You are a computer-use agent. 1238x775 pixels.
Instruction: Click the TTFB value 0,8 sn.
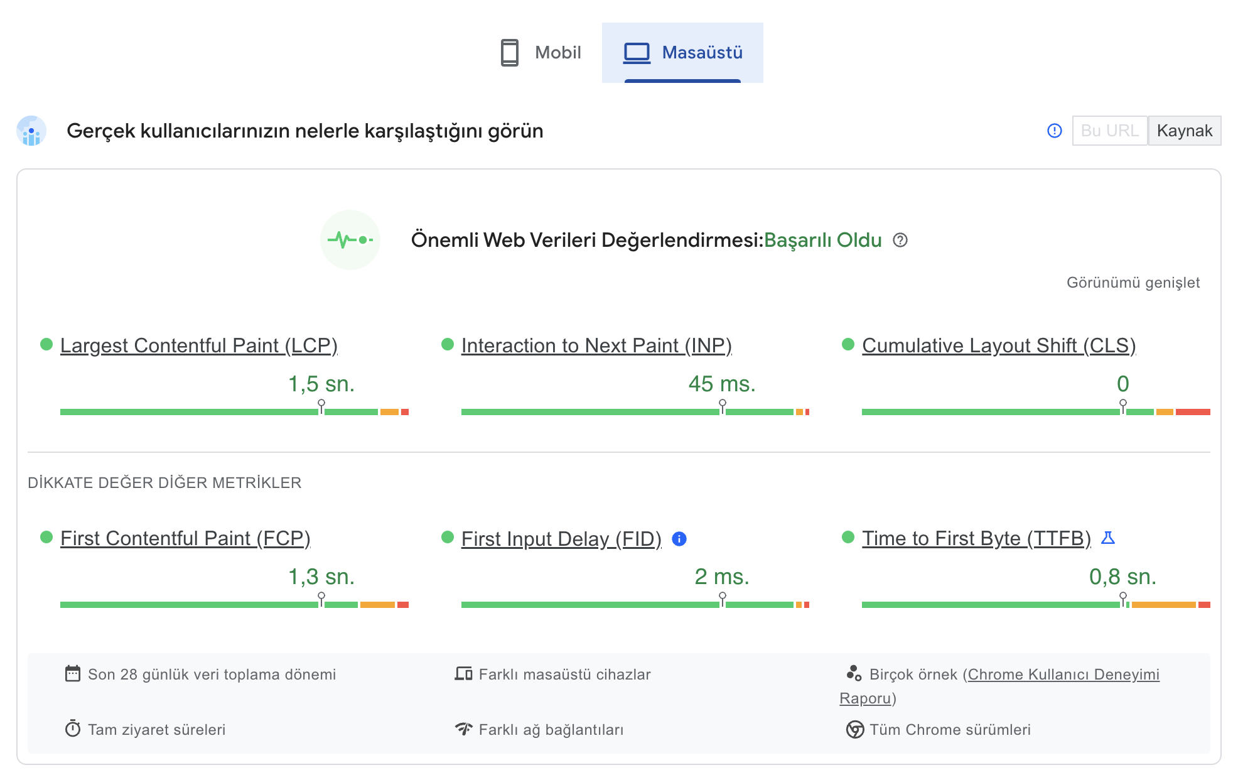[x=1122, y=577]
